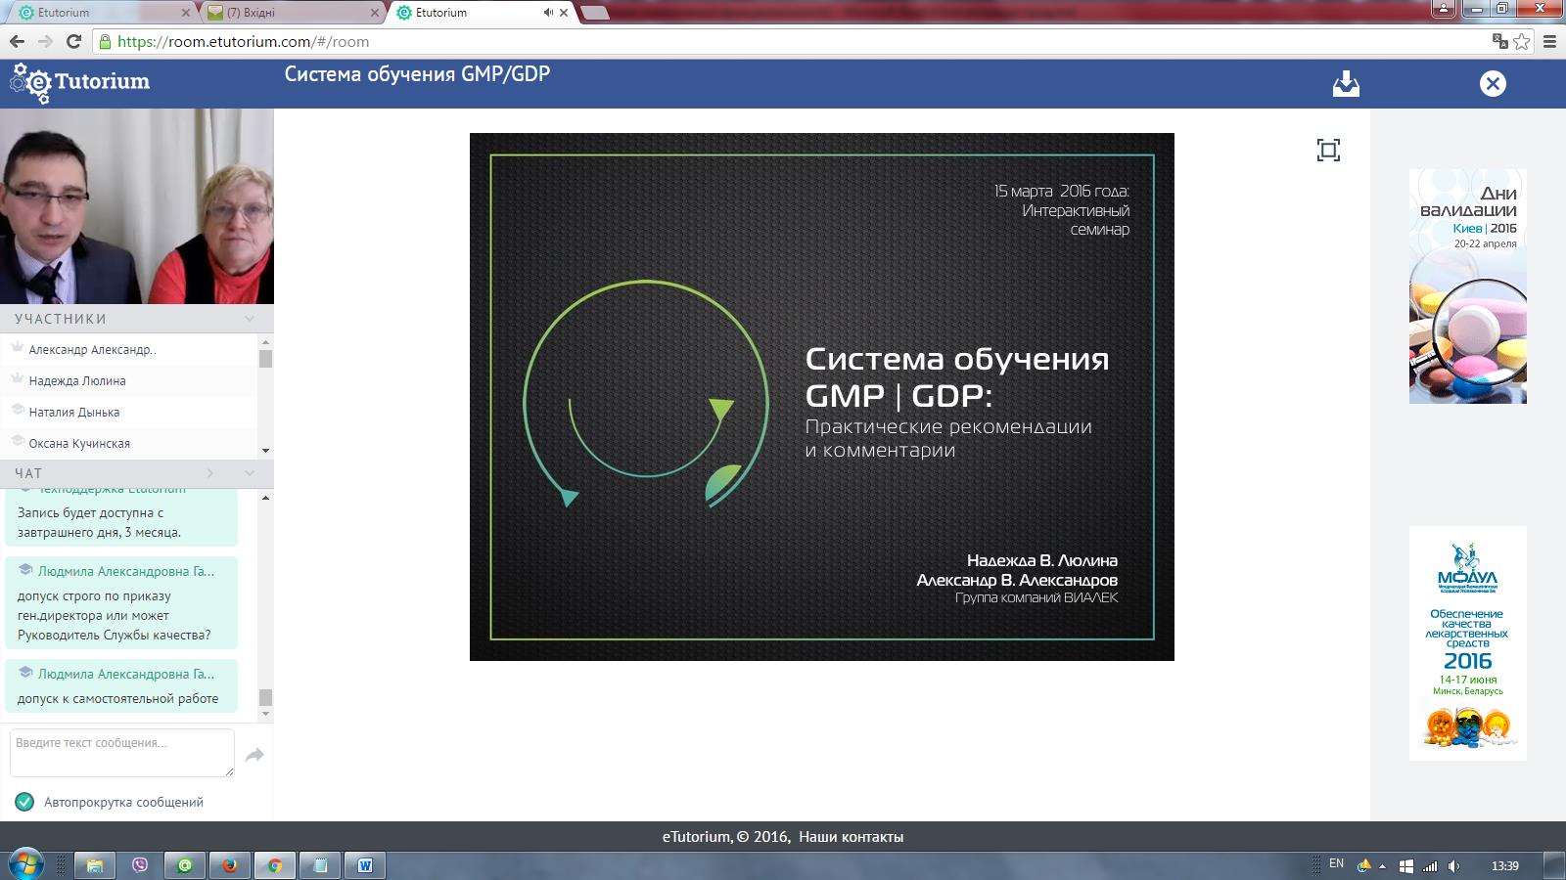Screen dimensions: 1566x880
Task: Close the webinar room with the X icon
Action: coord(1493,83)
